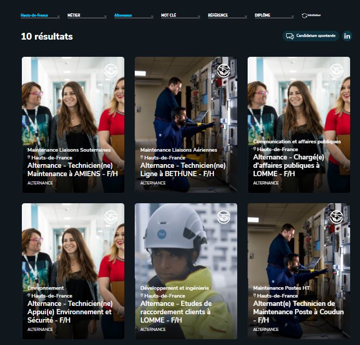The image size is (360, 345).
Task: Click the Réinitialiser reset icon
Action: pyautogui.click(x=304, y=16)
